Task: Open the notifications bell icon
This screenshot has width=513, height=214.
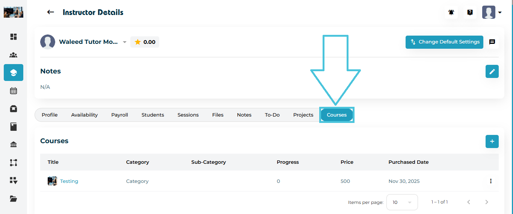Action: click(451, 12)
